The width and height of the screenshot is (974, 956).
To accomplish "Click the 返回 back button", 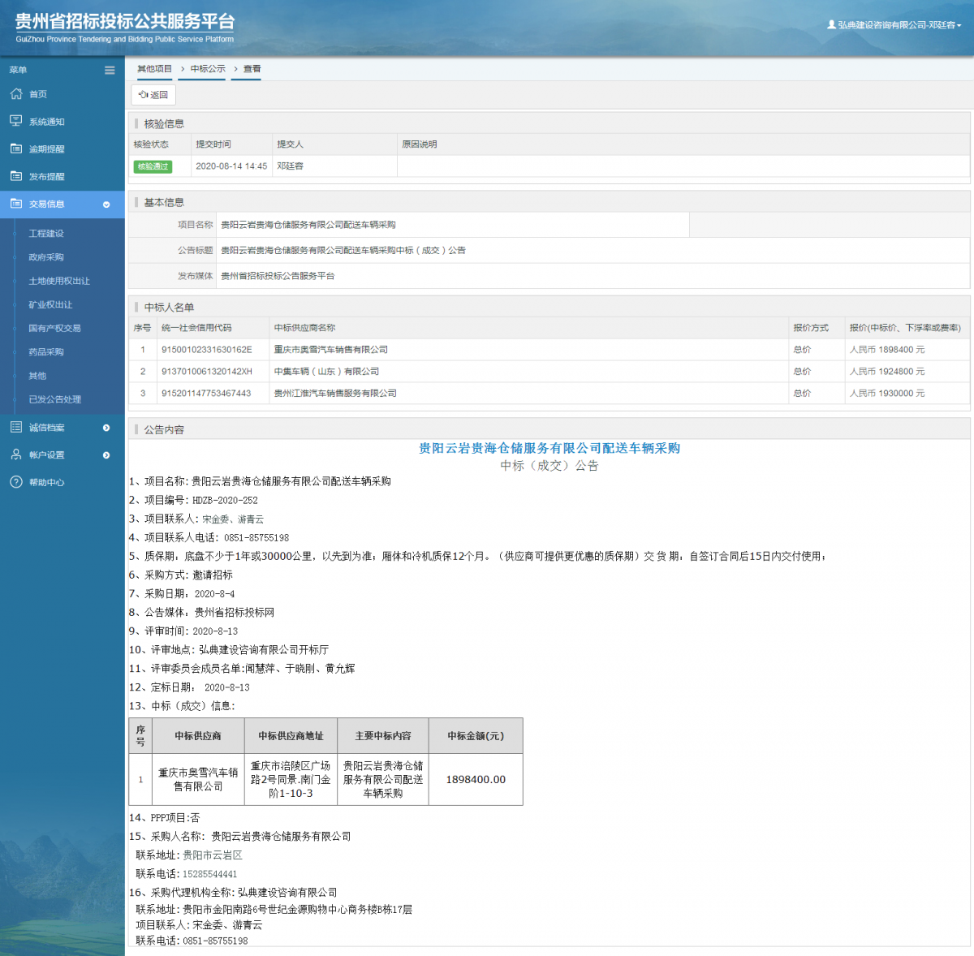I will (153, 95).
